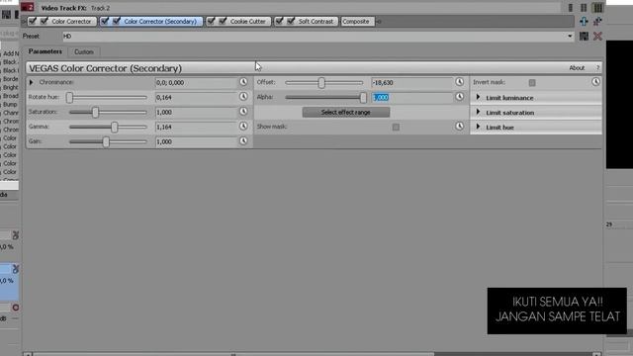
Task: Click the Offset value field -18,630
Action: tap(411, 82)
